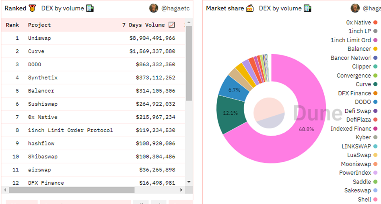Viewport: 381px width, 204px height.
Task: Click the table's scroll left arrow
Action: pos(5,190)
